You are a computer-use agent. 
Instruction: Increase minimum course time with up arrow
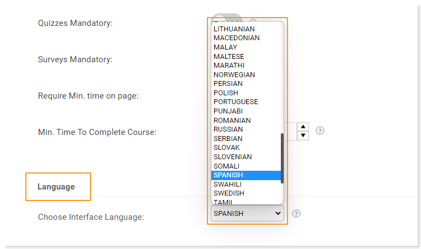(x=303, y=127)
